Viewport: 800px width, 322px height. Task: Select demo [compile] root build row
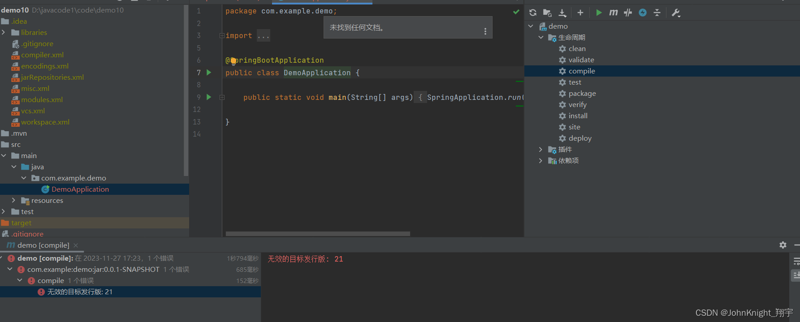click(130, 258)
